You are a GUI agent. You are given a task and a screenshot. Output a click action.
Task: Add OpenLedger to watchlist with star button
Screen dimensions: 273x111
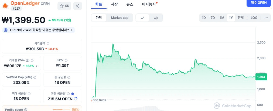pos(64,6)
